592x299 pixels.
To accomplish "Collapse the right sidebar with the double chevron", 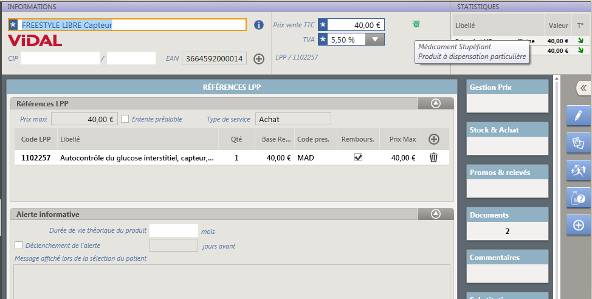I will tap(583, 88).
